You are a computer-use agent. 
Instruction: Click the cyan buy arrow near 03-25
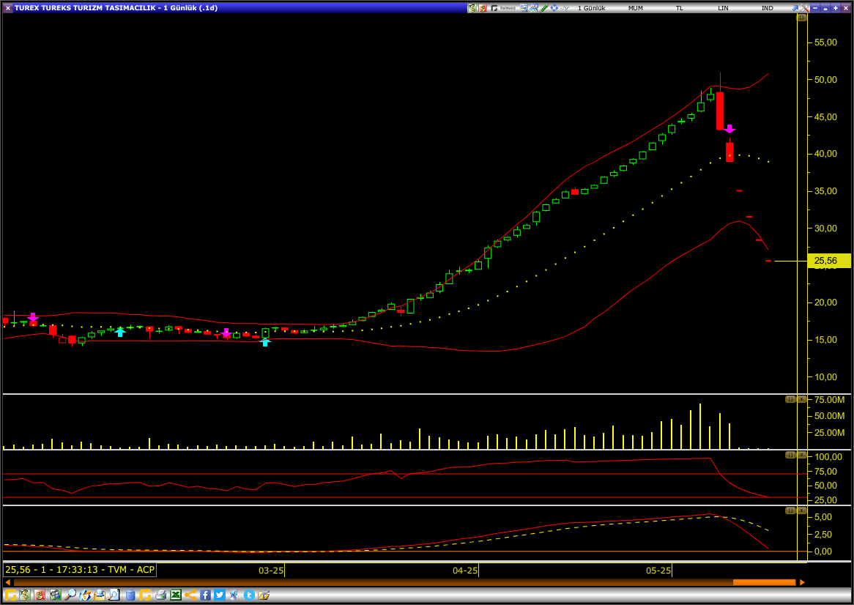pos(264,342)
